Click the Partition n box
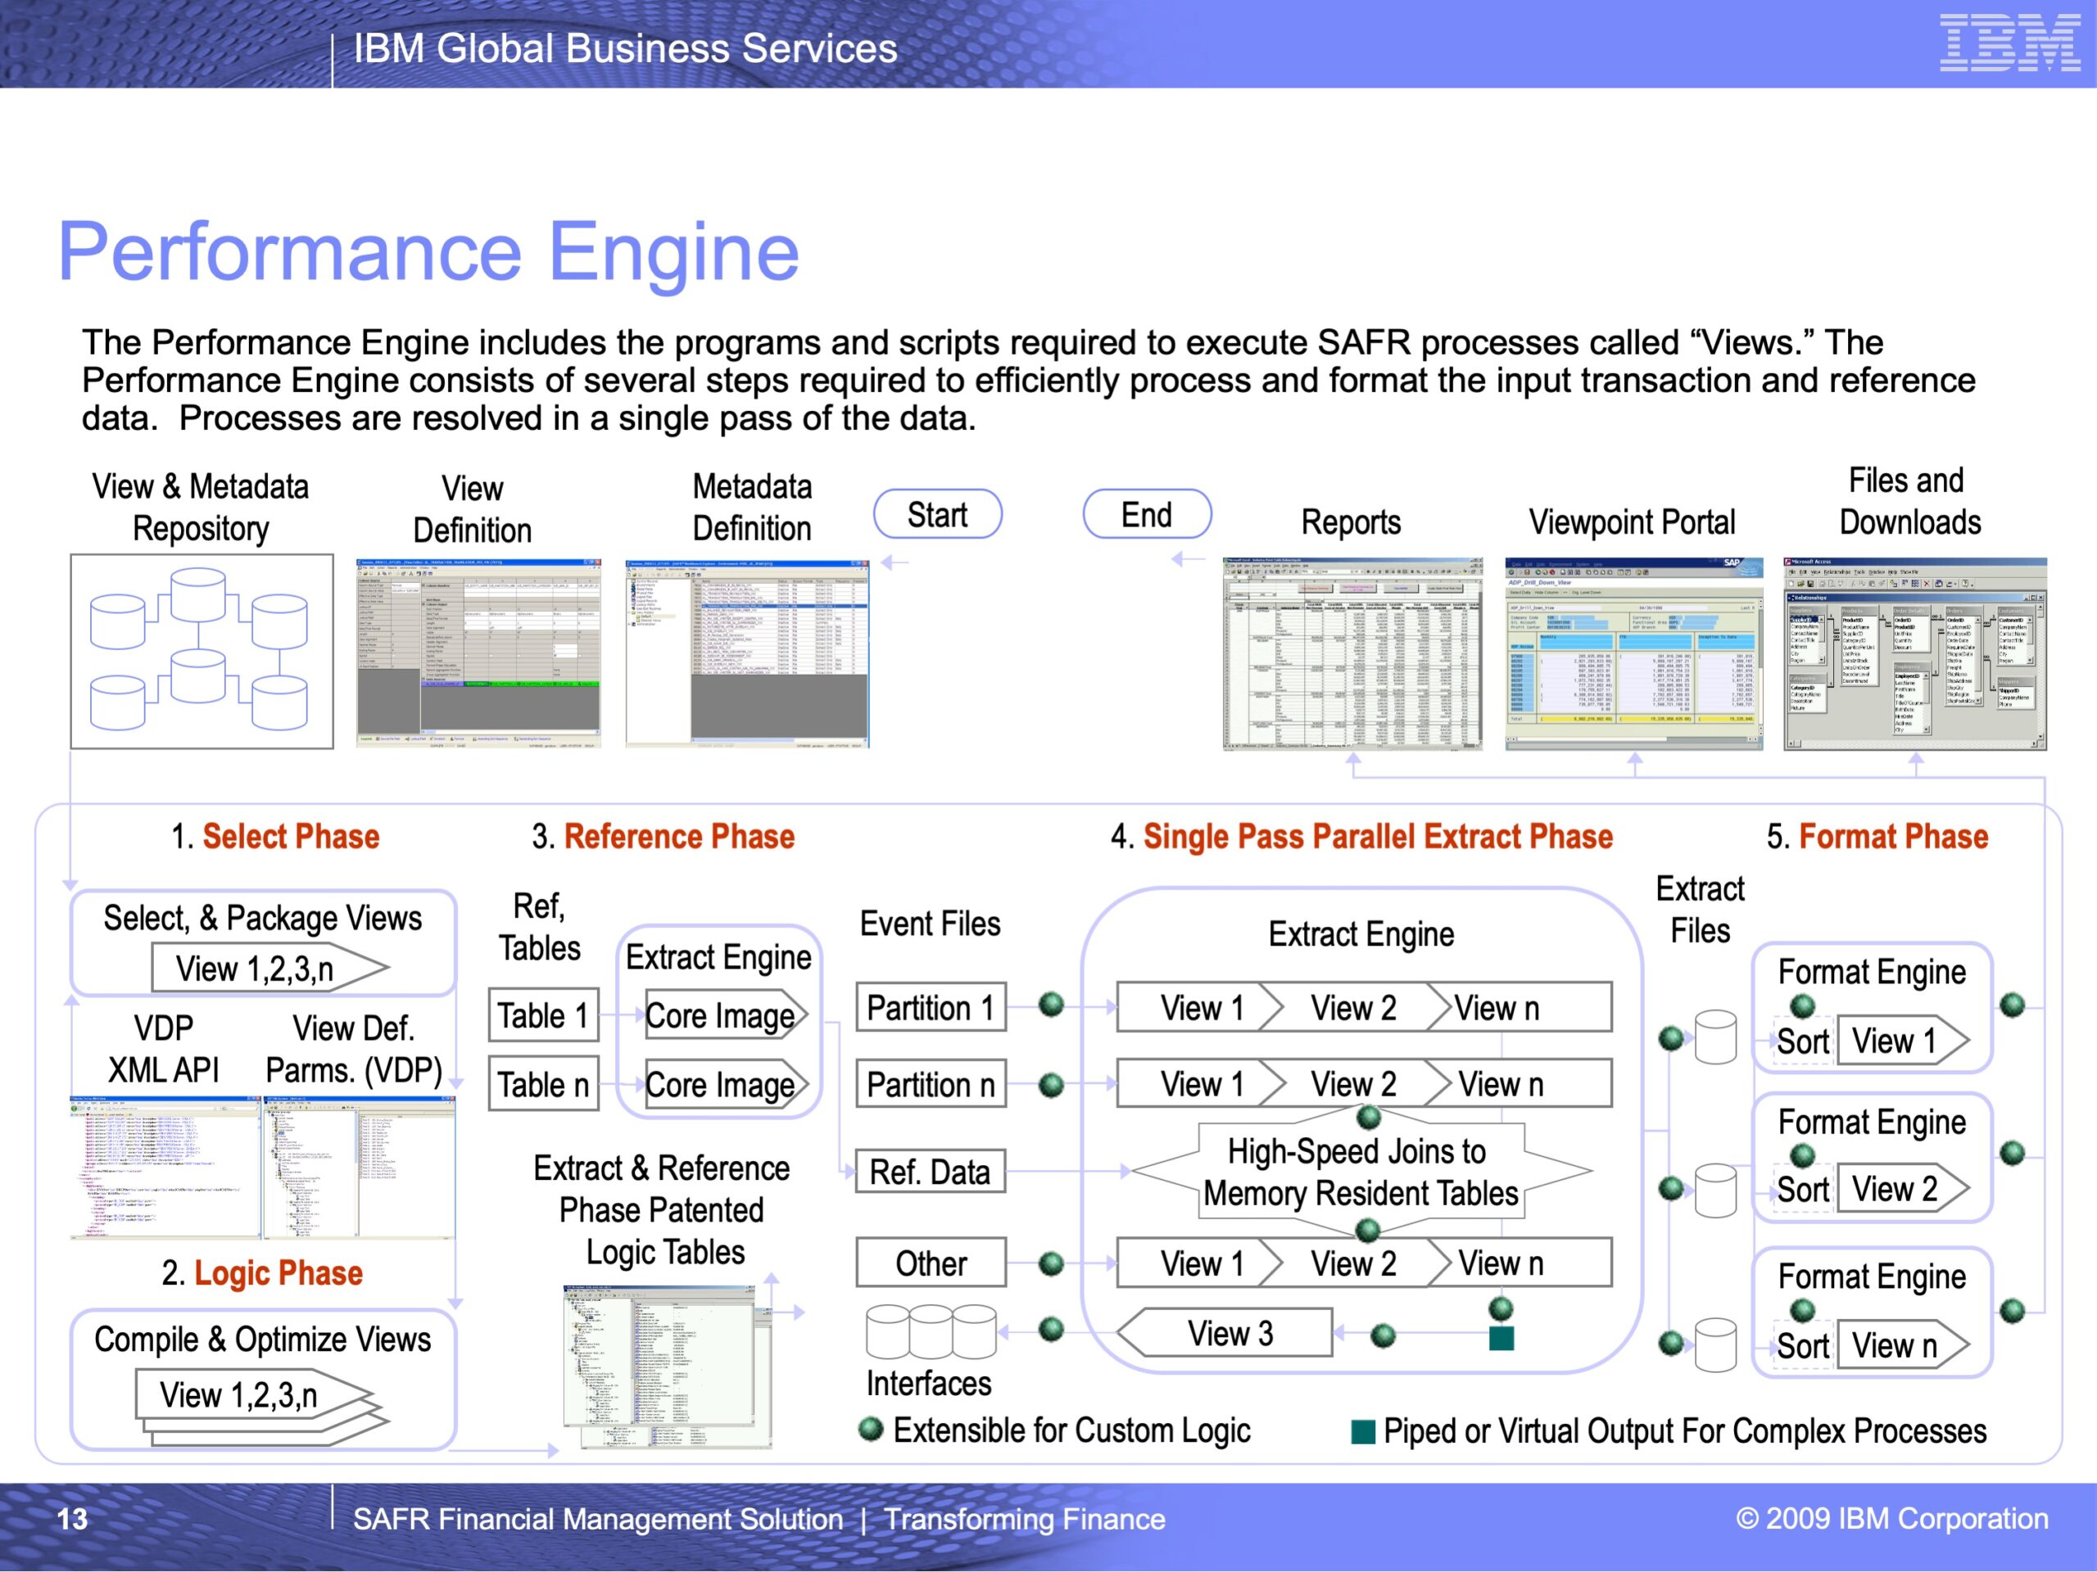Screen dimensions: 2097x1572 [x=931, y=1084]
